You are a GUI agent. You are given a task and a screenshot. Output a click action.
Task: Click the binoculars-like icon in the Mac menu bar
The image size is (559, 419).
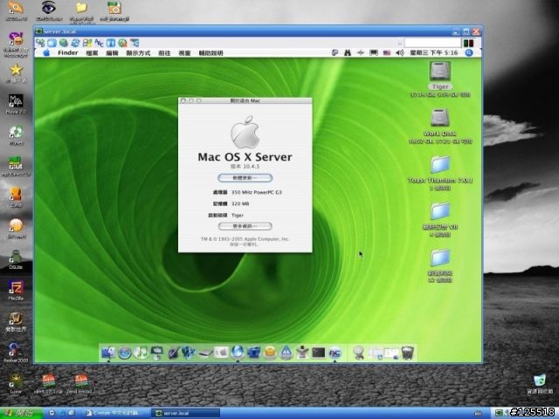pos(348,52)
